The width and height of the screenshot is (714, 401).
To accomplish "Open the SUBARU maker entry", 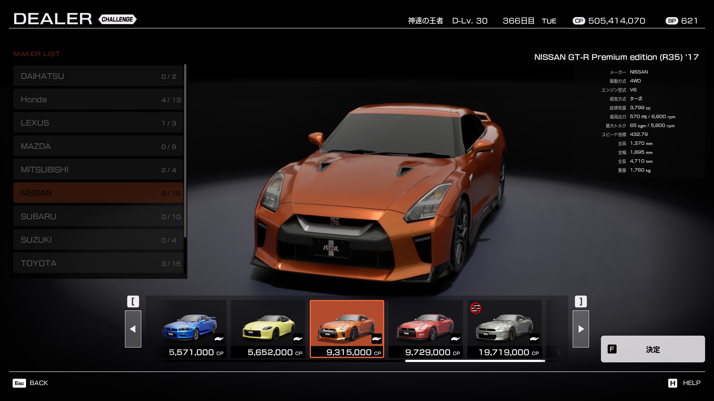I will click(x=98, y=216).
